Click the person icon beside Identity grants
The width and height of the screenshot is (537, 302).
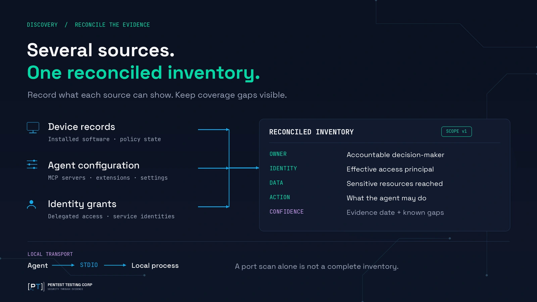click(31, 204)
